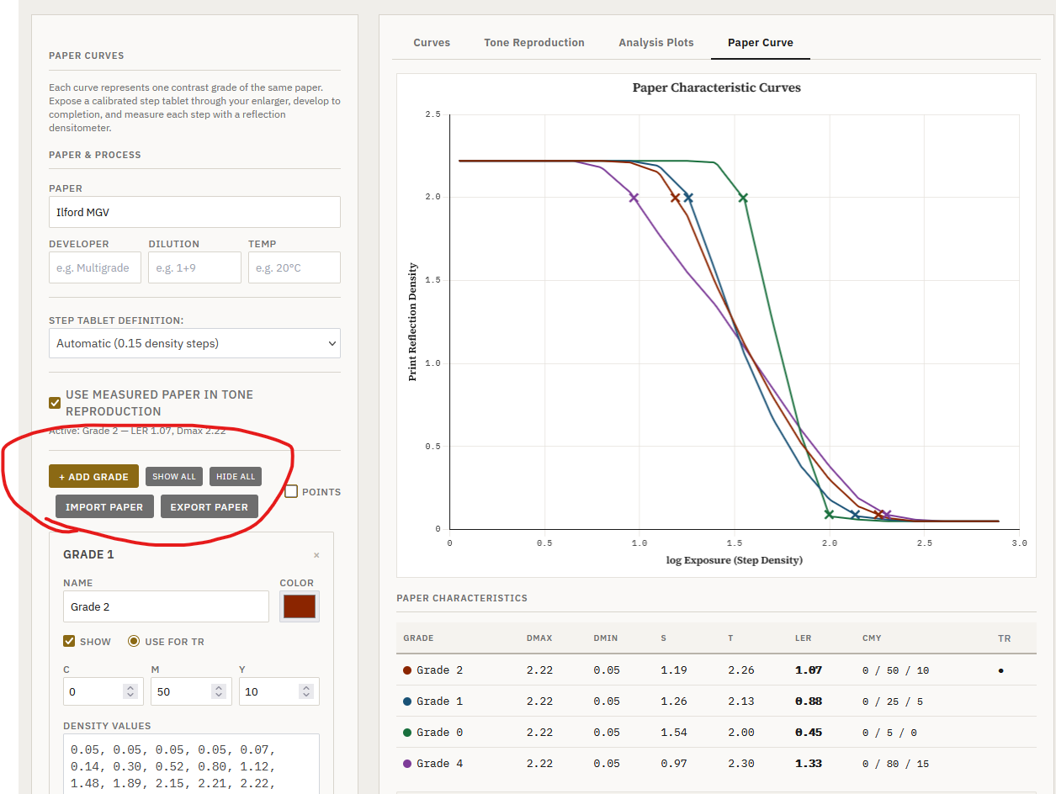The height and width of the screenshot is (794, 1056).
Task: Open the Step Tablet Definition dropdown
Action: point(194,343)
